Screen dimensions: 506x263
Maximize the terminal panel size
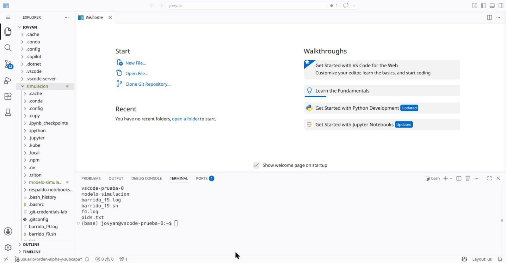pyautogui.click(x=490, y=178)
